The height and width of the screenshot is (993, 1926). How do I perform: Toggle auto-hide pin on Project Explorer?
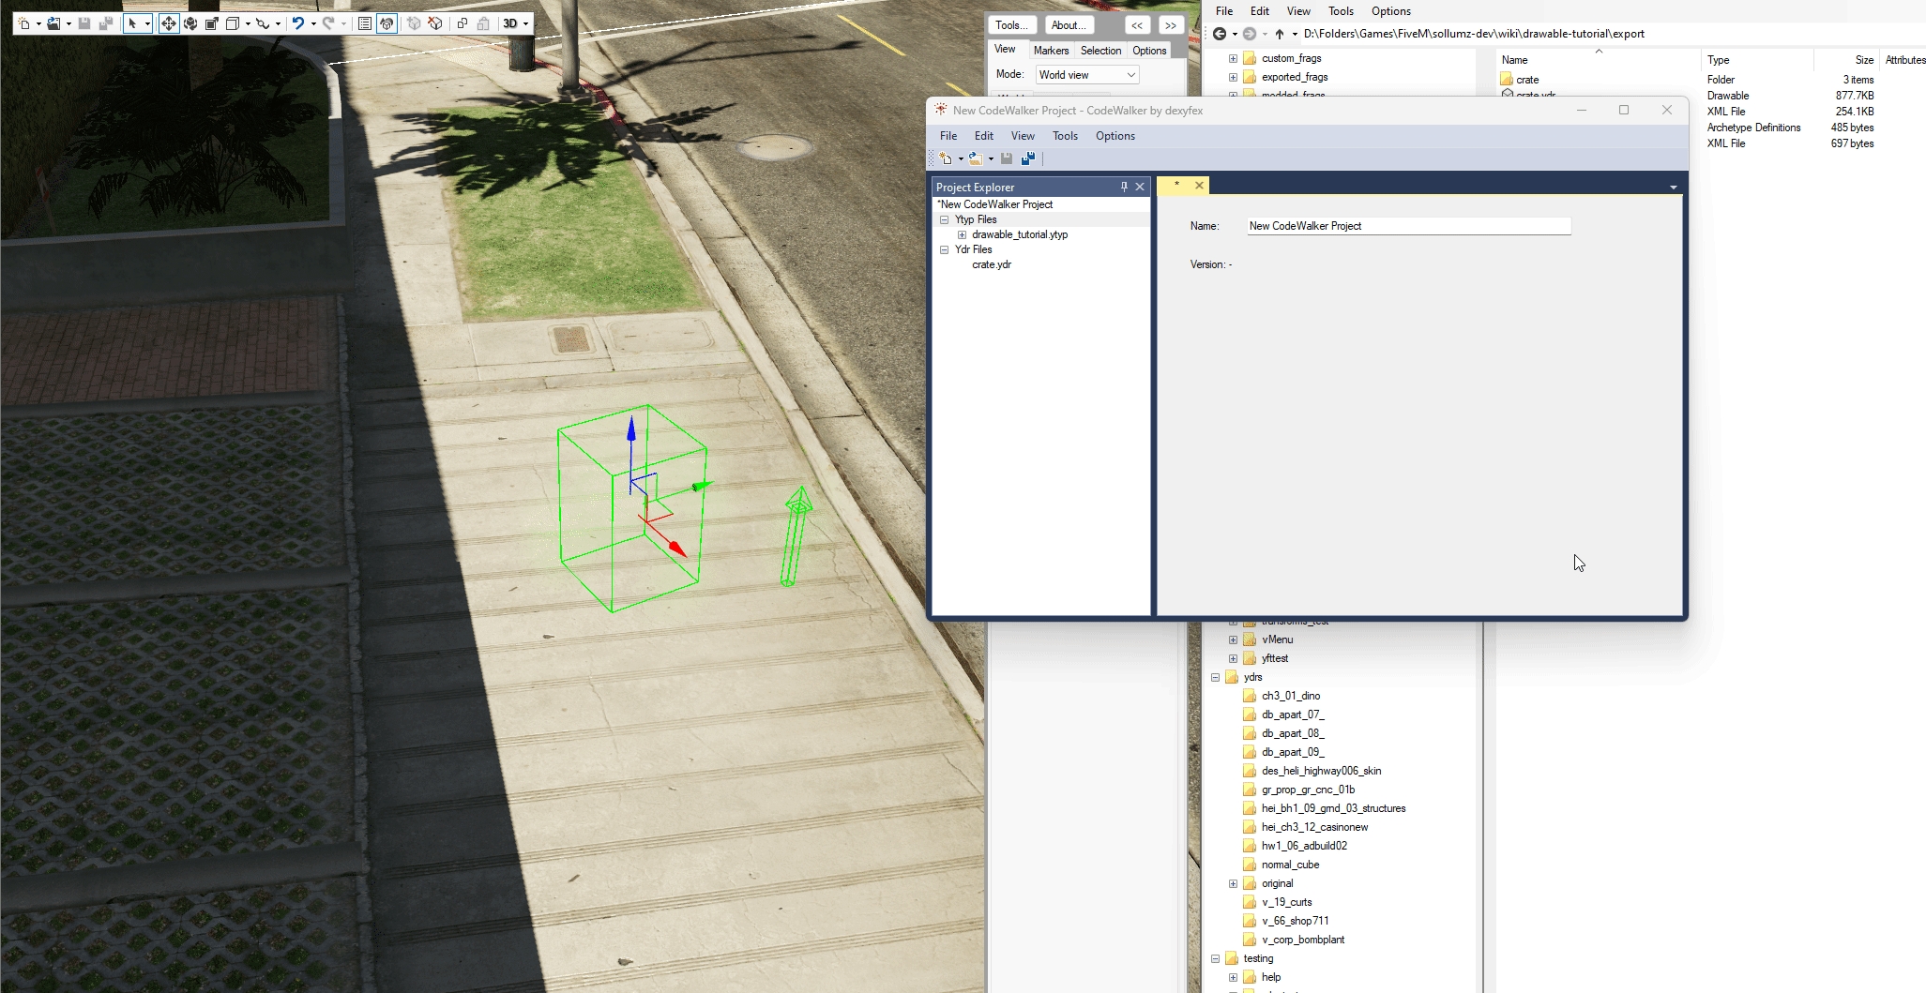[x=1124, y=187]
